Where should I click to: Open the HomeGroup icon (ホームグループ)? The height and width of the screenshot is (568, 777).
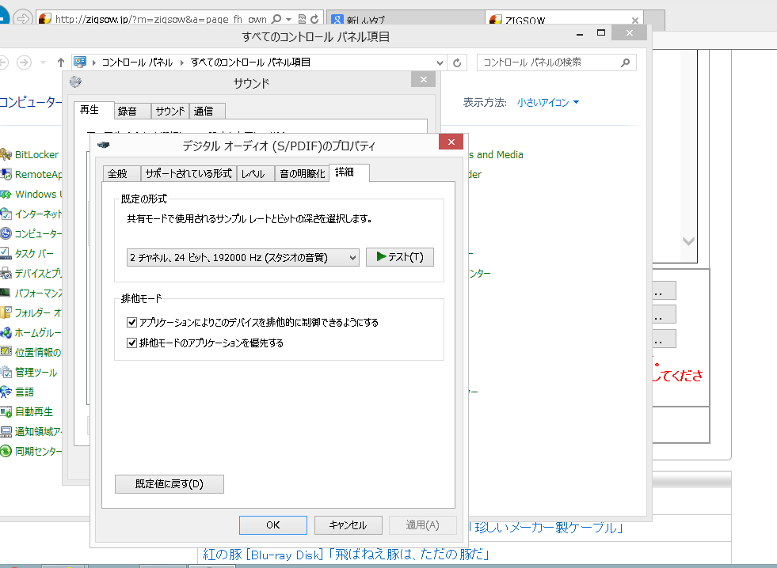click(x=7, y=333)
